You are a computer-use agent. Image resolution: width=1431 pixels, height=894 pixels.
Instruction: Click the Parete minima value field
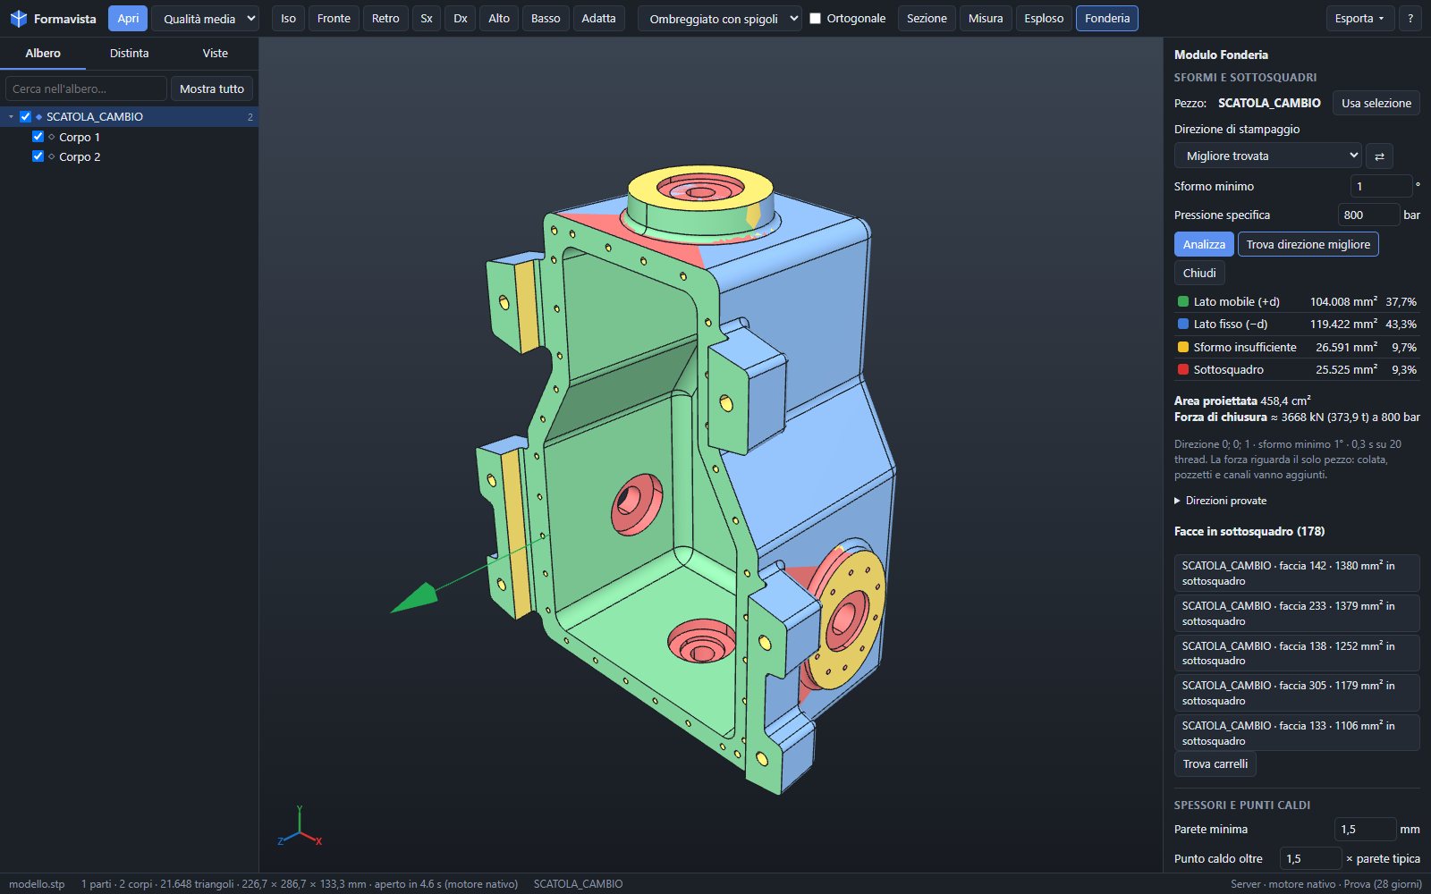pos(1365,829)
